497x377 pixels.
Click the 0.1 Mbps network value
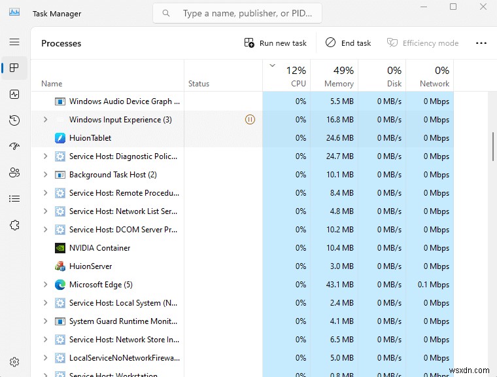434,285
